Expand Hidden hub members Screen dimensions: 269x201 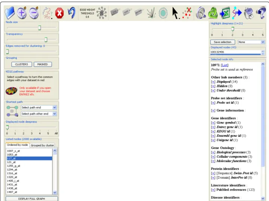pyautogui.click(x=213, y=86)
